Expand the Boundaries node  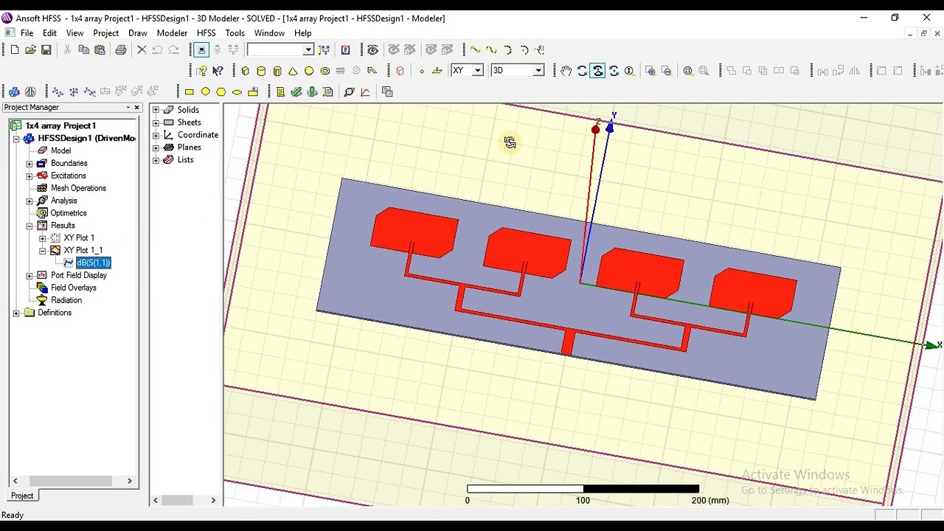click(29, 164)
